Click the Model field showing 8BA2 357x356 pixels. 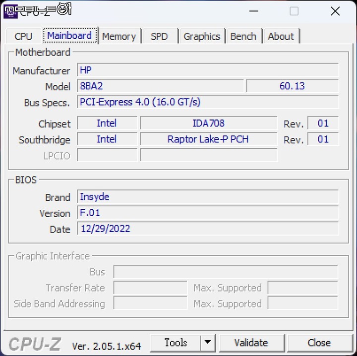coord(161,86)
